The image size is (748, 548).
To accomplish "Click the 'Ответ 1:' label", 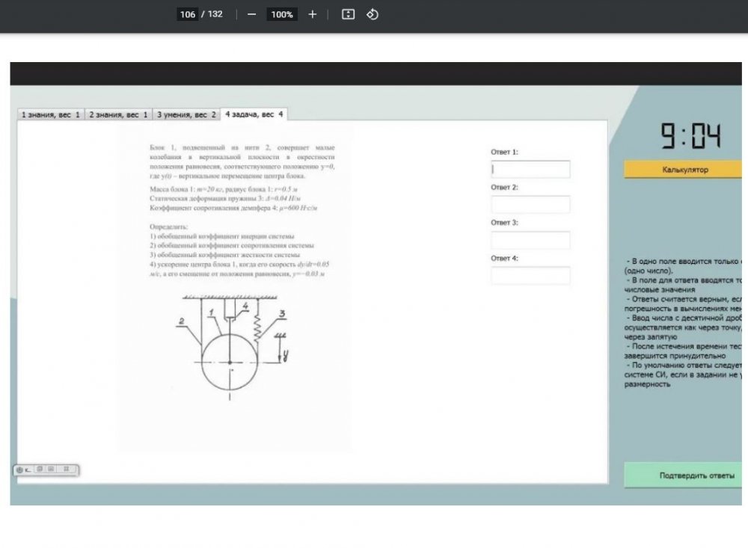I will [504, 152].
